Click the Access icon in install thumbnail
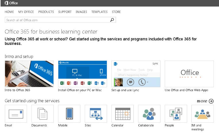The height and width of the screenshot is (137, 219). click(83, 83)
